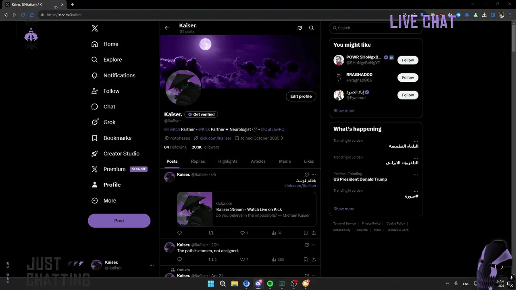The image size is (516, 290).
Task: Show more in You might like
Action: point(344,110)
